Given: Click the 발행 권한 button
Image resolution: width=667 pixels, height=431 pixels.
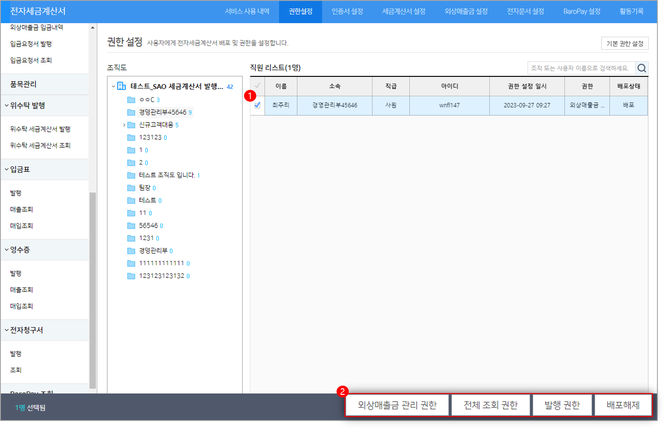Looking at the screenshot, I should pyautogui.click(x=562, y=405).
